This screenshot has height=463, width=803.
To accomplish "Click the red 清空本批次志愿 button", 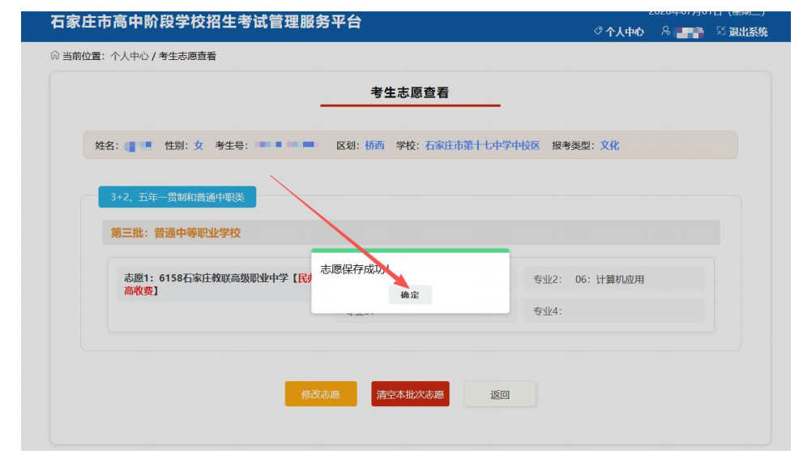I will tap(410, 394).
